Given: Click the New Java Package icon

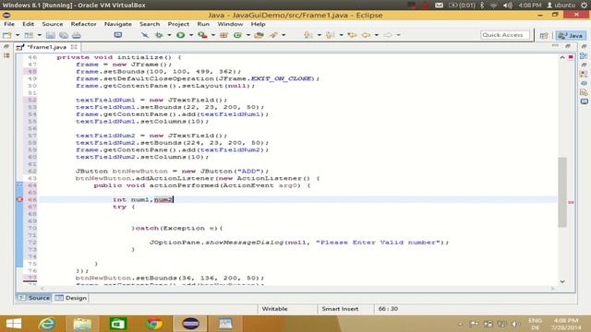Looking at the screenshot, I should coord(224,35).
